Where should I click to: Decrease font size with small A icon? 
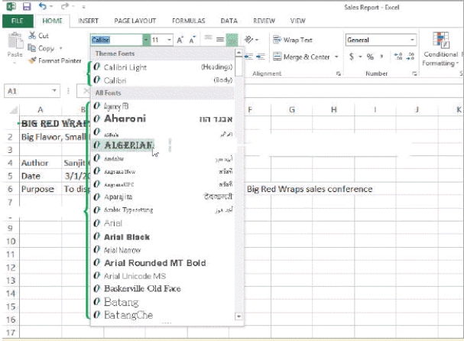(193, 40)
